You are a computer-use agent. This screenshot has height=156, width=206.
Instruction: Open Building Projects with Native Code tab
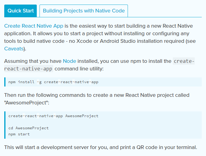[84, 11]
